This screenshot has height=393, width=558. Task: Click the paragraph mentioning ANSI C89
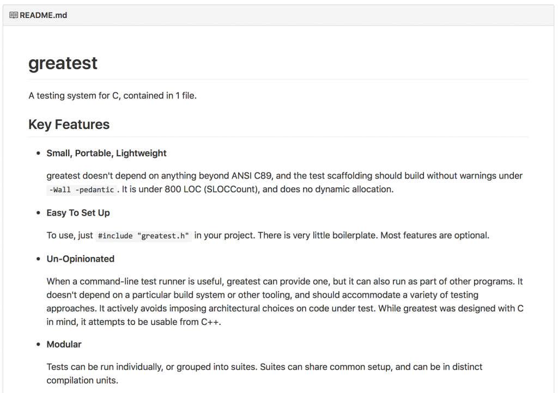tap(284, 182)
